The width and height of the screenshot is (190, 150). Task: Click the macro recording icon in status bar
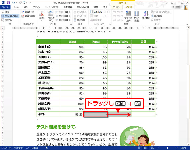(47, 148)
